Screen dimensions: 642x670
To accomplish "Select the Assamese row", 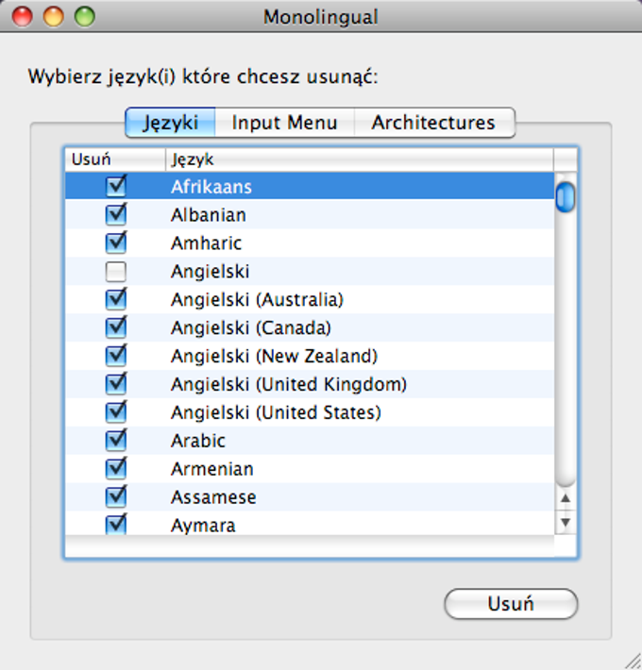I will click(x=310, y=497).
